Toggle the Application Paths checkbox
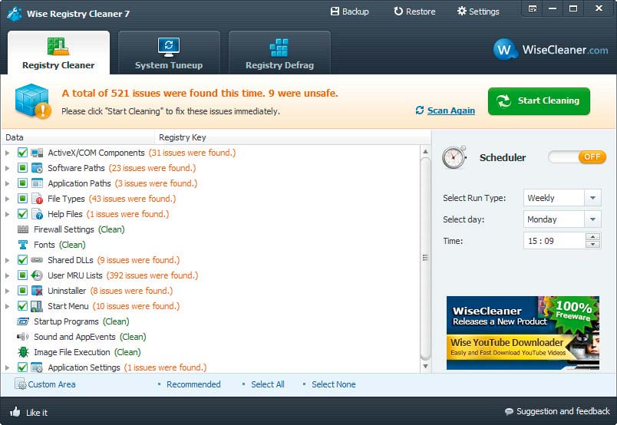The width and height of the screenshot is (617, 425). tap(22, 183)
